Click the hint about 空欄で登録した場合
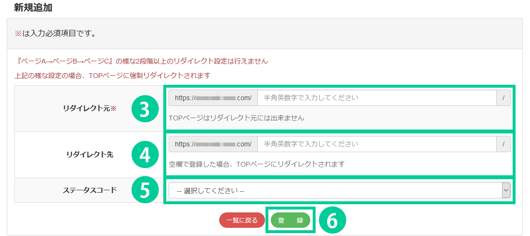This screenshot has width=530, height=236. [x=257, y=164]
